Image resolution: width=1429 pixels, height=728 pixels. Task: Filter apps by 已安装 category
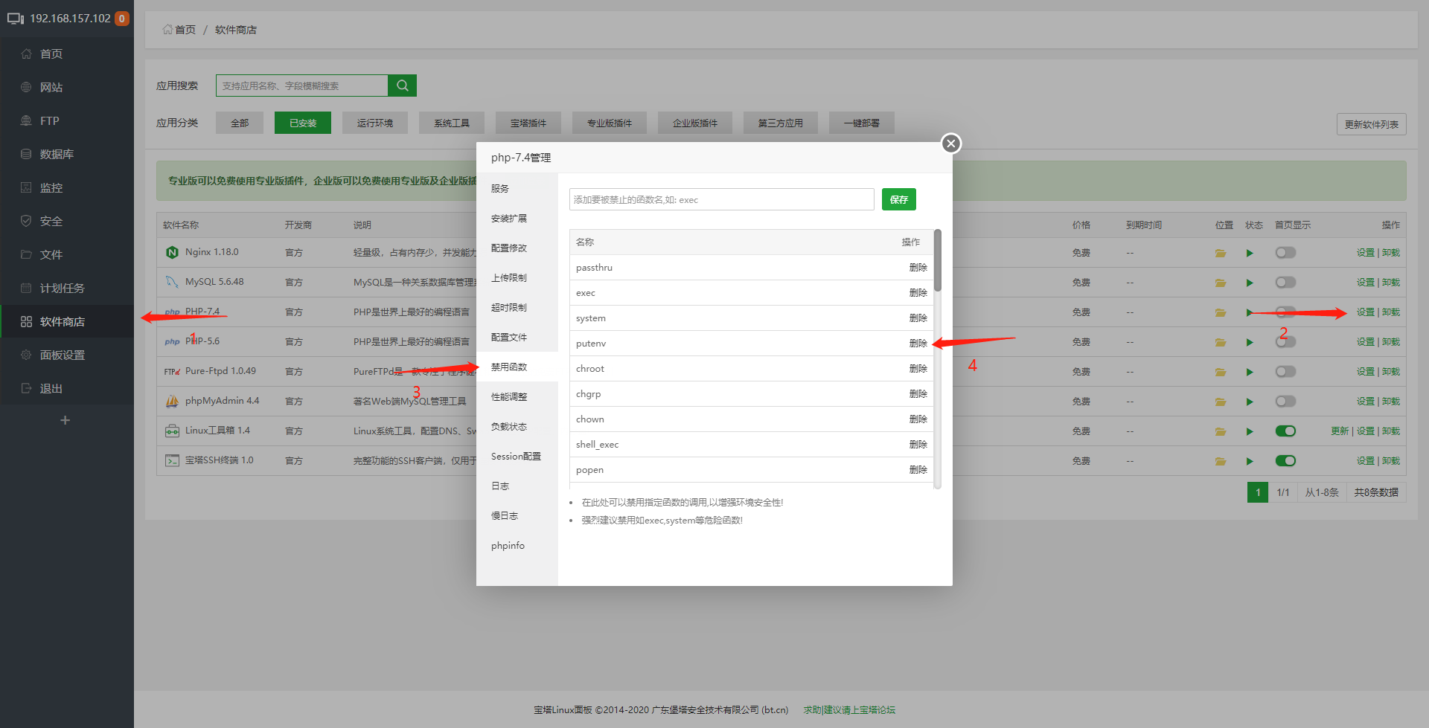[303, 123]
